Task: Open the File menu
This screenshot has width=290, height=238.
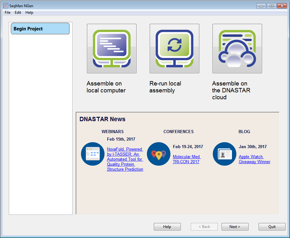Action: click(x=8, y=13)
